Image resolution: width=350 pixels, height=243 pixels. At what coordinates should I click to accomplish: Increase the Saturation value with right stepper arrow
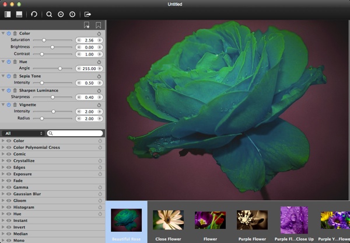(x=100, y=40)
